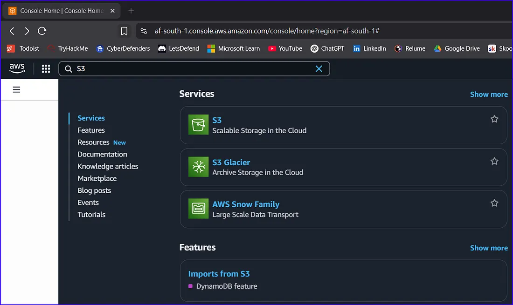Open the AWS services grid menu
This screenshot has height=305, width=513.
(x=46, y=68)
